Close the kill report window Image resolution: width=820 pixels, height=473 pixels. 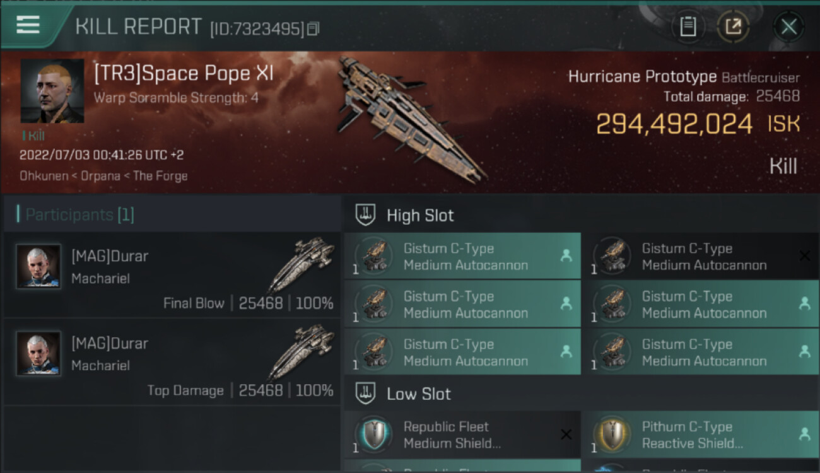(788, 26)
